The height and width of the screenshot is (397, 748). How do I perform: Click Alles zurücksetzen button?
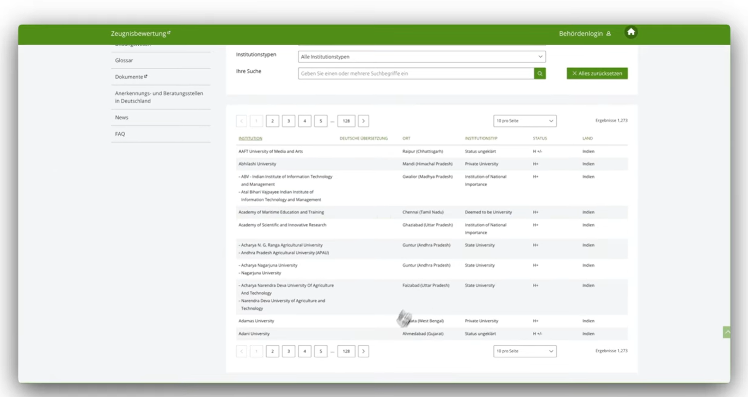coord(597,74)
